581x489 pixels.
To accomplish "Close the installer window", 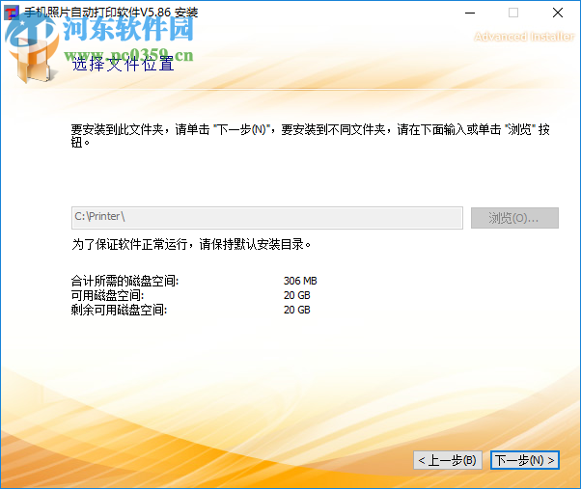I will coord(558,13).
